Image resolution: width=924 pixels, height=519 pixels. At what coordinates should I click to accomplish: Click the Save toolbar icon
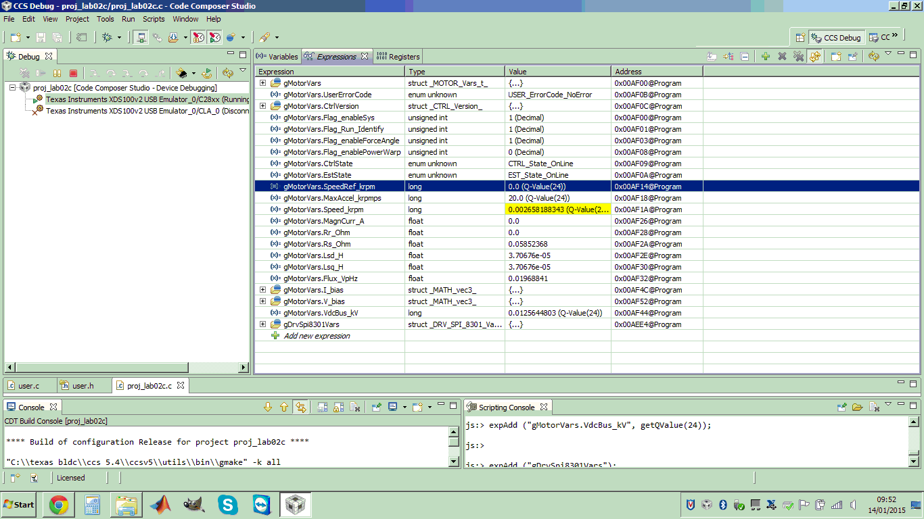point(41,37)
